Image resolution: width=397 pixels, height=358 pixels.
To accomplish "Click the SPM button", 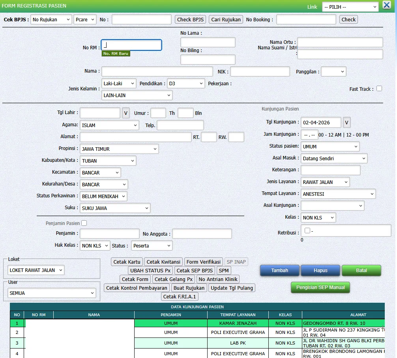I will [x=224, y=270].
